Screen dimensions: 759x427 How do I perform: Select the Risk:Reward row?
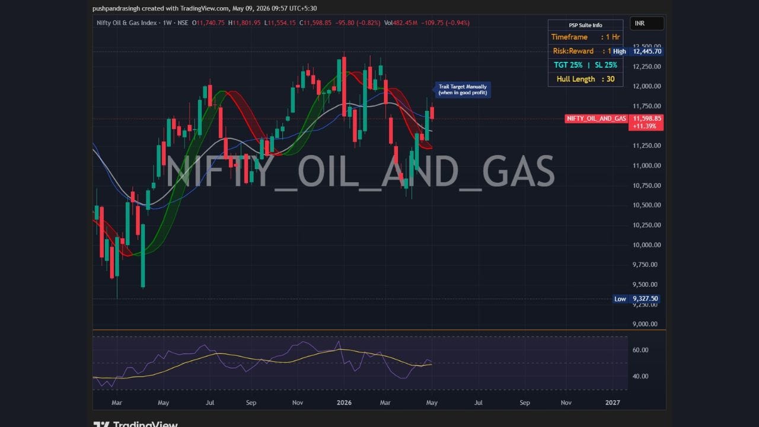[x=585, y=51]
